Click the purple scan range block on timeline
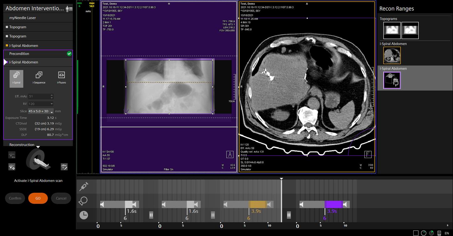This screenshot has height=236, width=453. point(333,204)
